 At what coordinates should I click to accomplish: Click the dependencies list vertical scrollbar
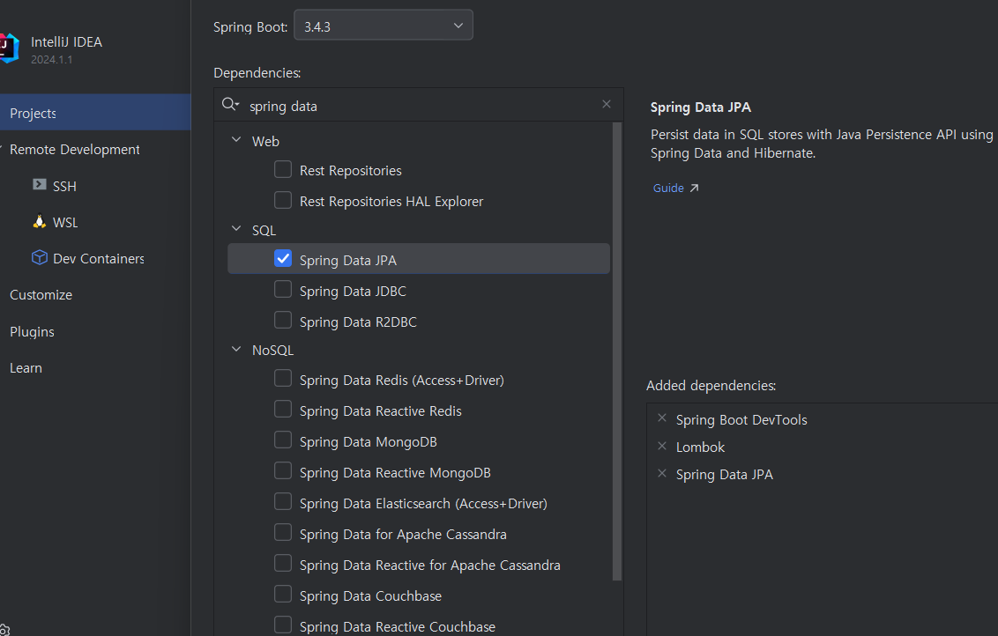pyautogui.click(x=617, y=351)
